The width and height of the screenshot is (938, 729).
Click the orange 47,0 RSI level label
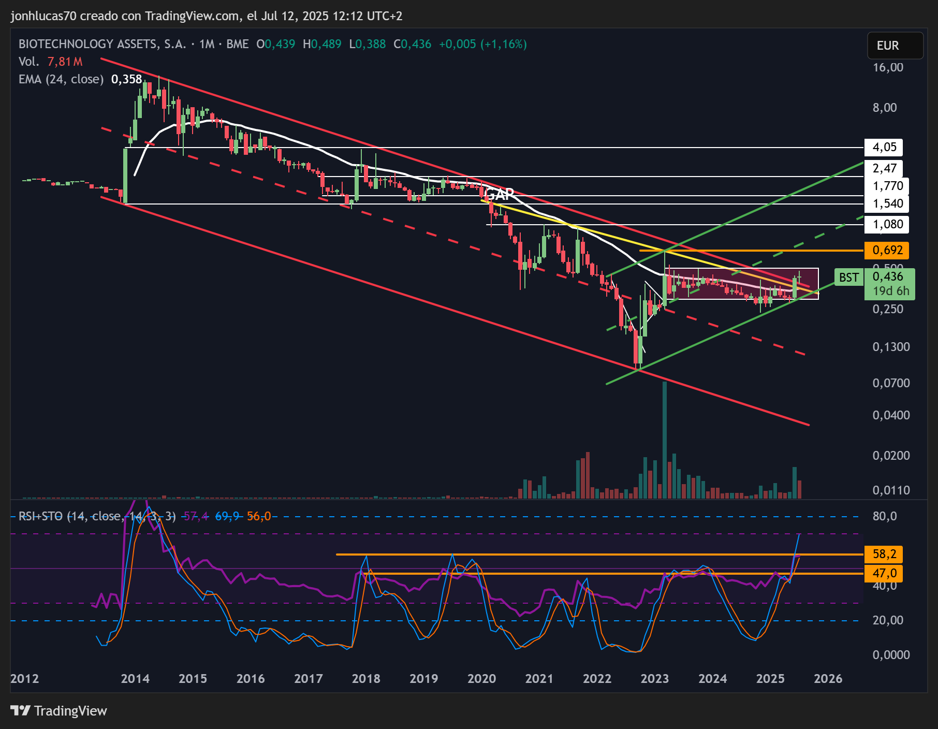[x=884, y=573]
